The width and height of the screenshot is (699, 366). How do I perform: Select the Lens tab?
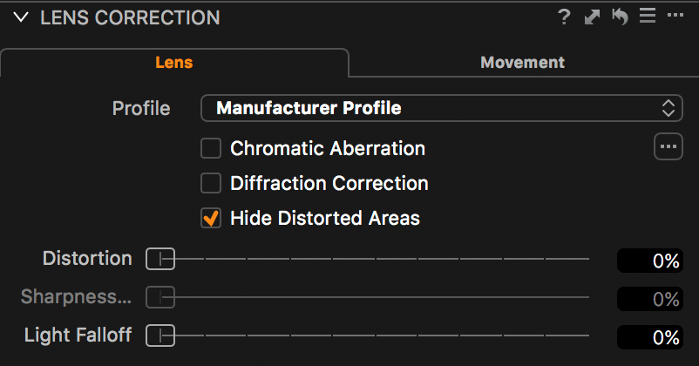[174, 63]
